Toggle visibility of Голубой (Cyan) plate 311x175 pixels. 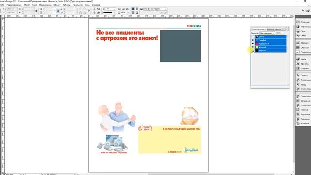pos(253,40)
